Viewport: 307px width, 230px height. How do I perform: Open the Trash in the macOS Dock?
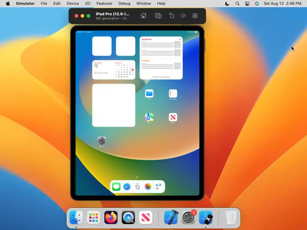point(231,217)
